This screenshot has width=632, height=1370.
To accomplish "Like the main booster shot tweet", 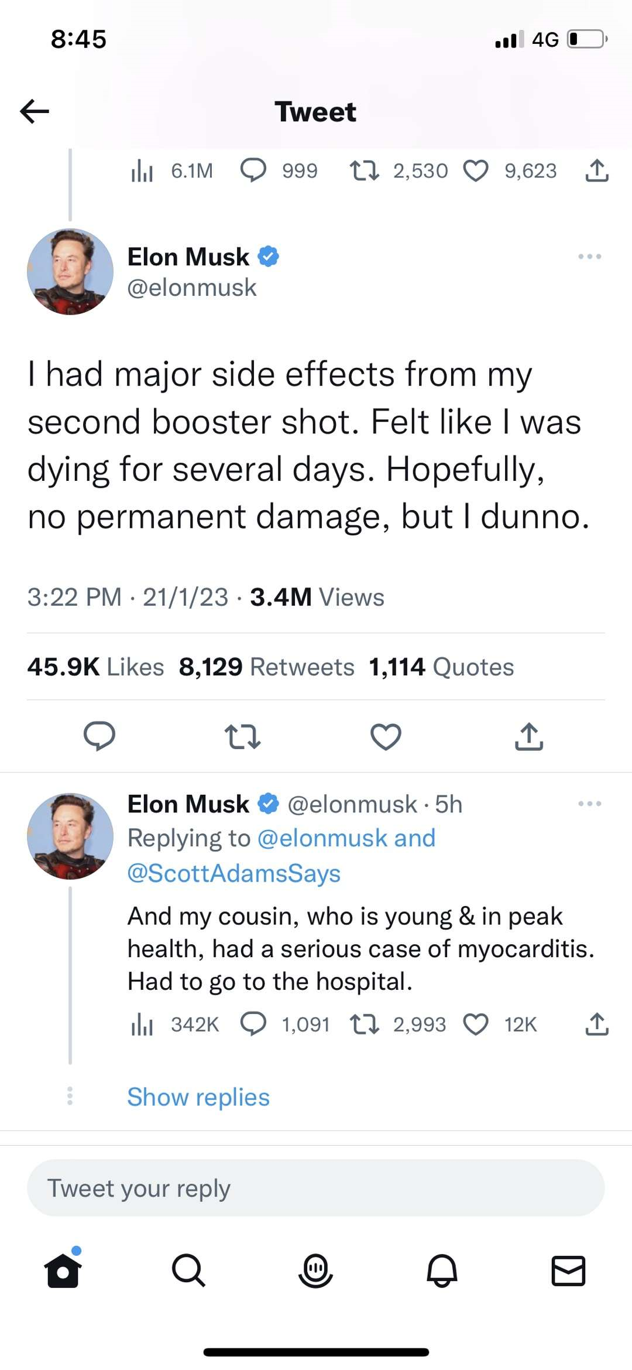I will [386, 736].
